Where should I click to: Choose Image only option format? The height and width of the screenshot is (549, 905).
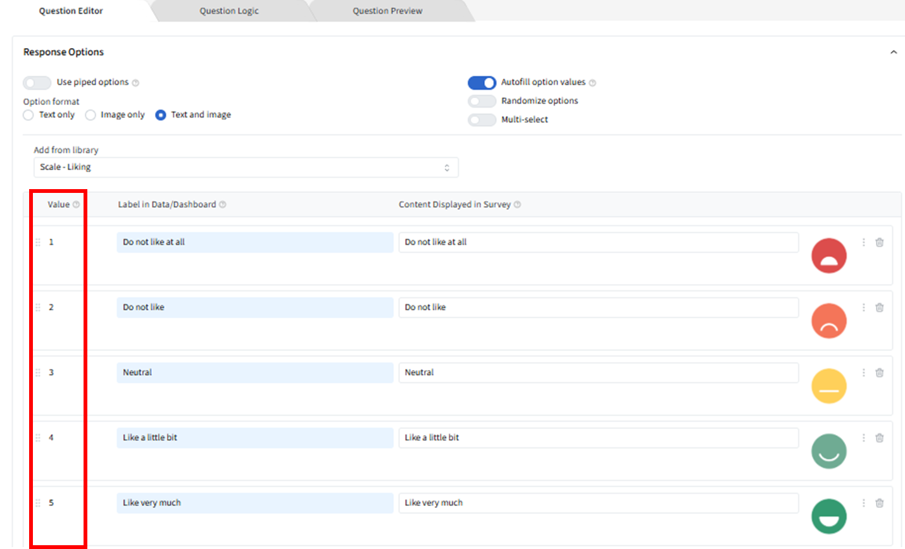tap(91, 115)
